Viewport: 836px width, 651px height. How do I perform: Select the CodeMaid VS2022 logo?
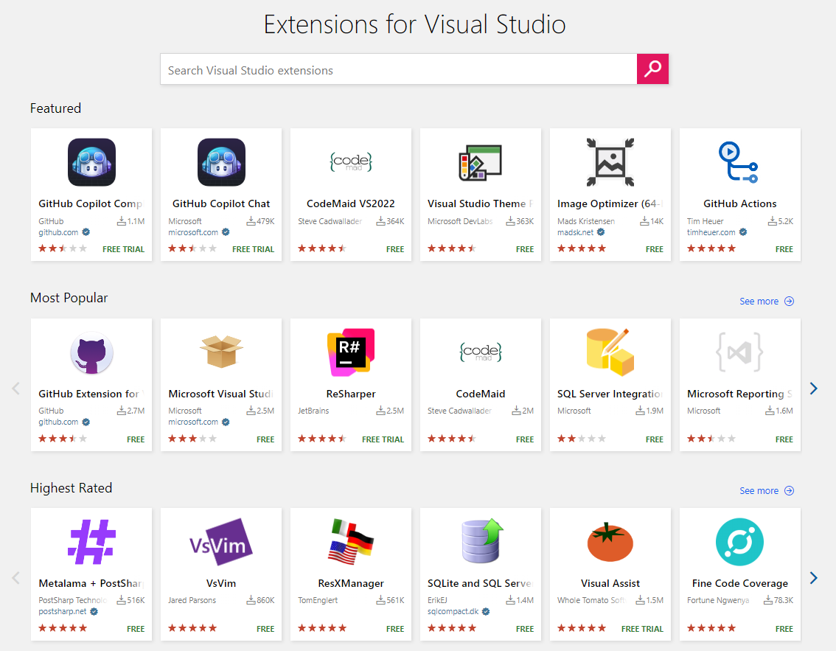point(350,161)
